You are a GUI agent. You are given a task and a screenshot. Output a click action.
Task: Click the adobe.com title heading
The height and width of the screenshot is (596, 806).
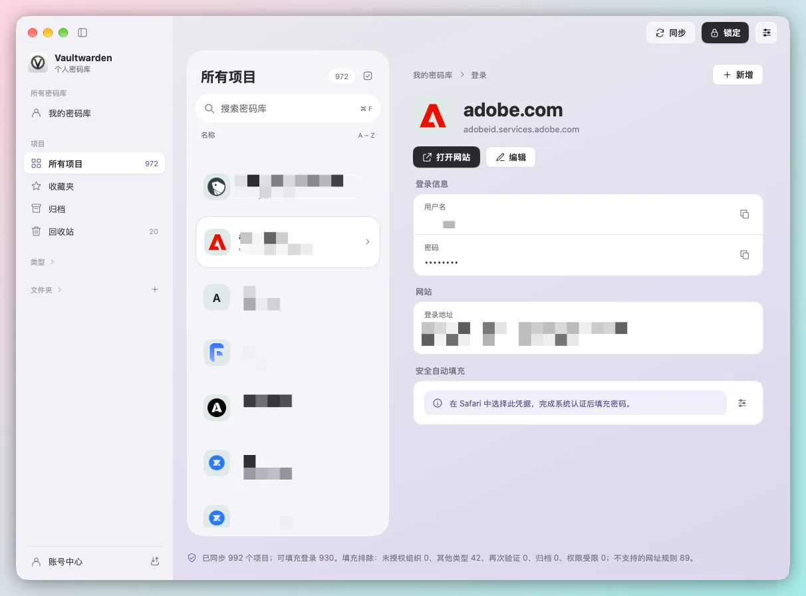tap(513, 110)
